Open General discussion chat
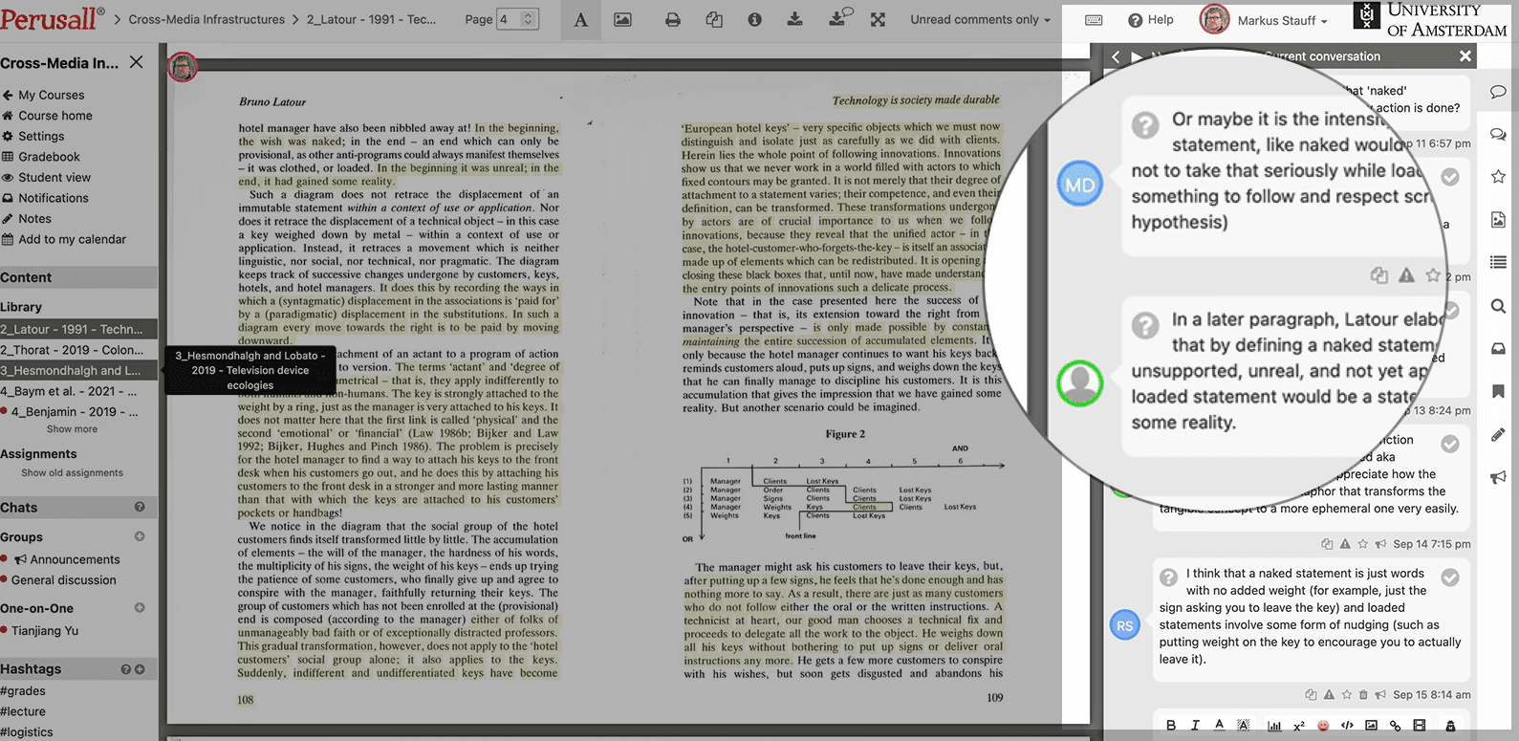1519x741 pixels. 64,580
